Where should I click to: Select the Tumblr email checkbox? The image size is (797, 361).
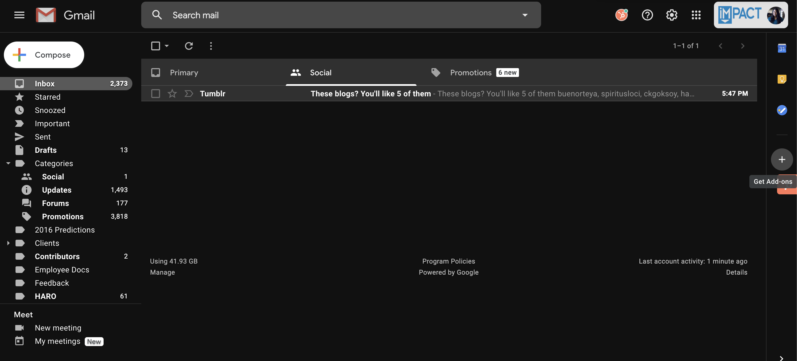[156, 93]
